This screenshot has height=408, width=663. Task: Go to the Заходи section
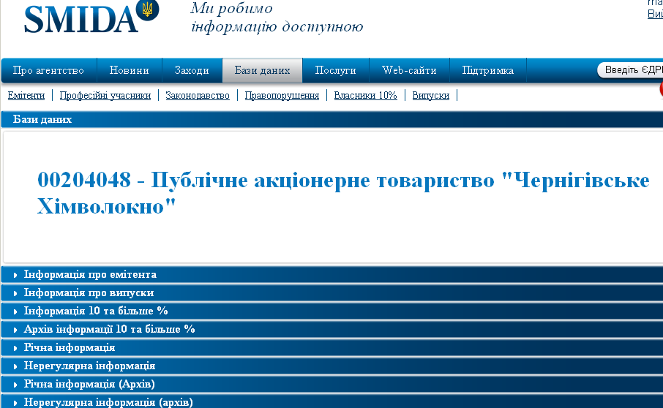pos(192,70)
